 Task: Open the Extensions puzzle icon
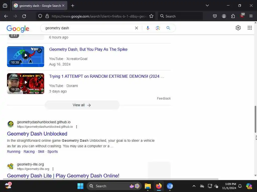click(233, 16)
